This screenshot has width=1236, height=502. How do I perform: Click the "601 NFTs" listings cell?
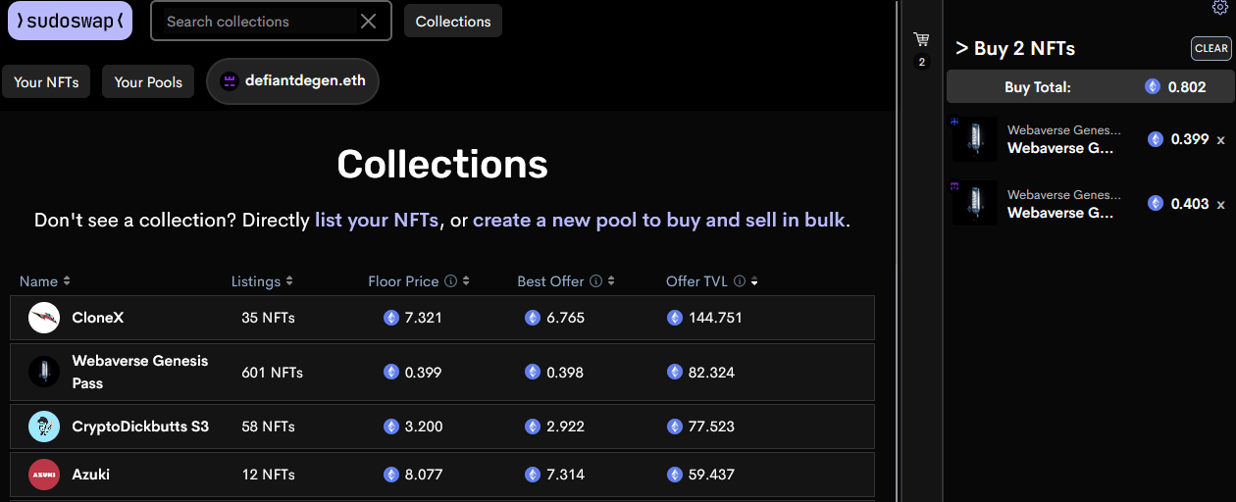click(273, 373)
